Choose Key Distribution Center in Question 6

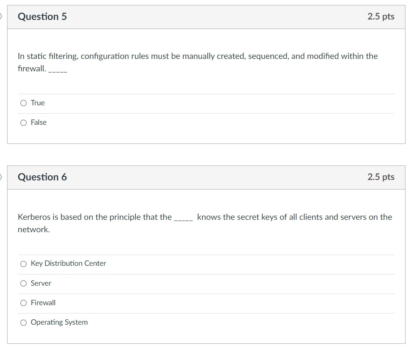coord(24,263)
